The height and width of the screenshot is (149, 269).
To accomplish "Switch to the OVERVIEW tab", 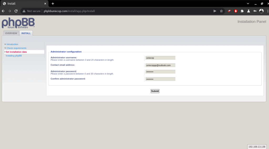I will pos(11,33).
